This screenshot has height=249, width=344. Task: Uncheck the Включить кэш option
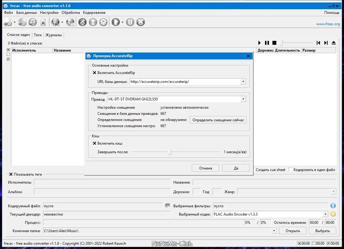point(94,143)
